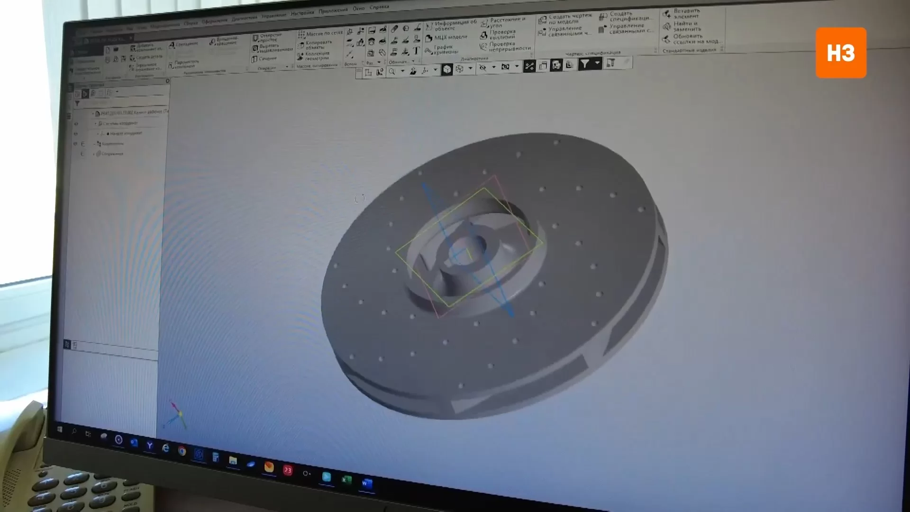Toggle shaded cube display mode
This screenshot has width=910, height=512.
(x=447, y=70)
